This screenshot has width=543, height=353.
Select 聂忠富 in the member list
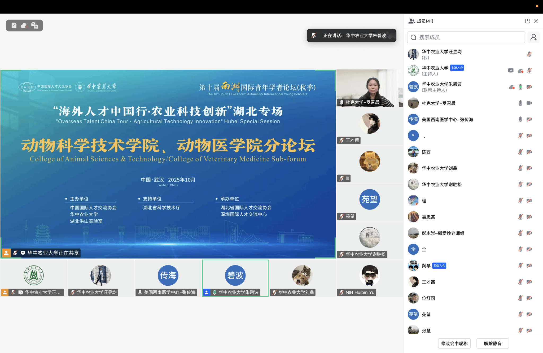[x=428, y=217]
